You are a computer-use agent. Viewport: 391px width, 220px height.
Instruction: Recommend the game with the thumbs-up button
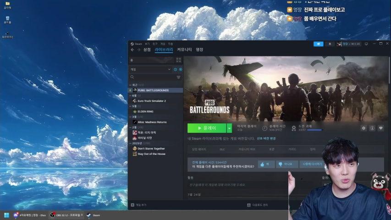[x=266, y=164]
